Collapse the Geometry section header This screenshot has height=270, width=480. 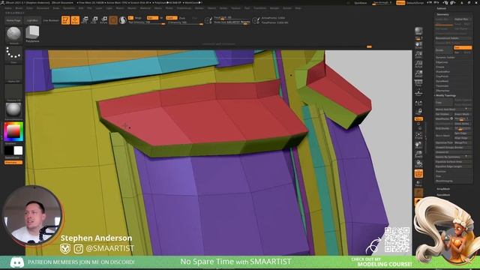[442, 14]
